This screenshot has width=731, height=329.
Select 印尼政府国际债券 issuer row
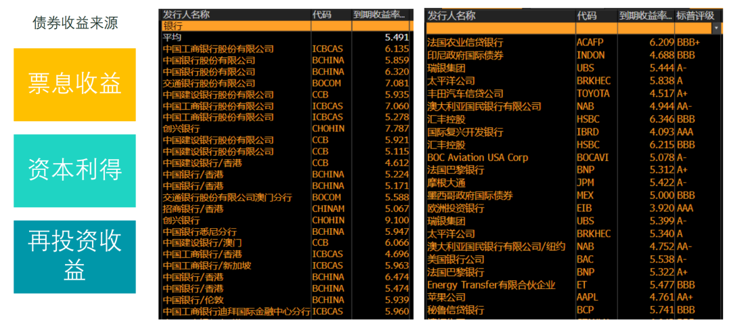click(573, 55)
